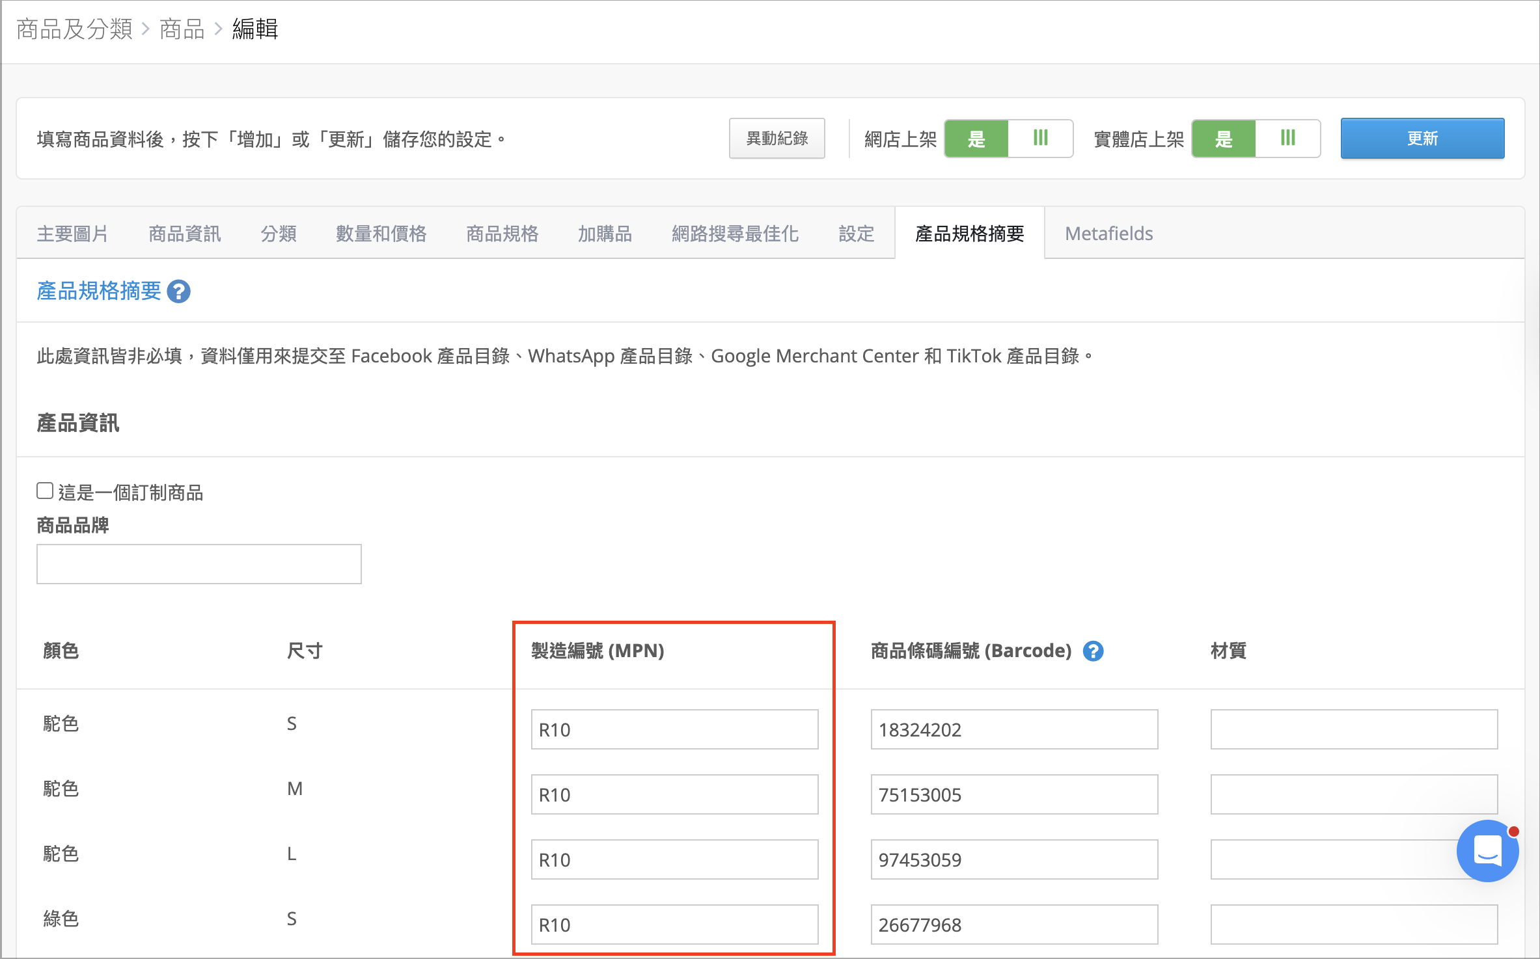The image size is (1540, 959).
Task: Select the 加購品 tab
Action: 605,234
